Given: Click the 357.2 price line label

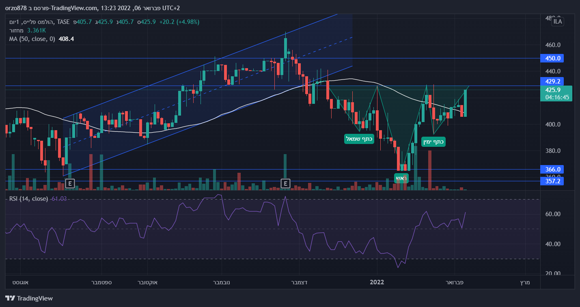Looking at the screenshot, I should coord(553,181).
